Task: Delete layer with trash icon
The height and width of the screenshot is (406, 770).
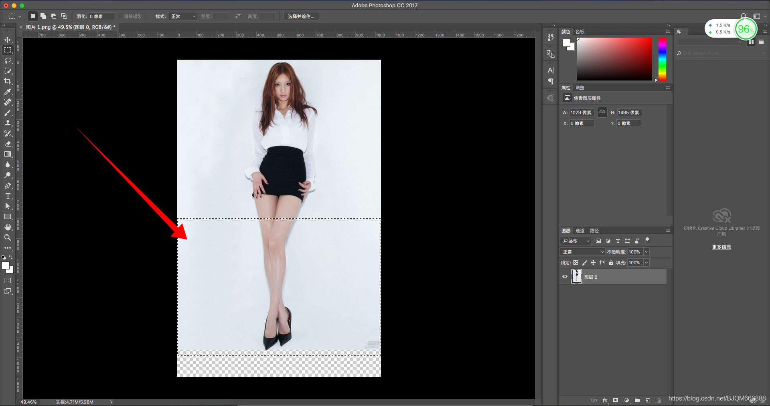Action: 659,400
